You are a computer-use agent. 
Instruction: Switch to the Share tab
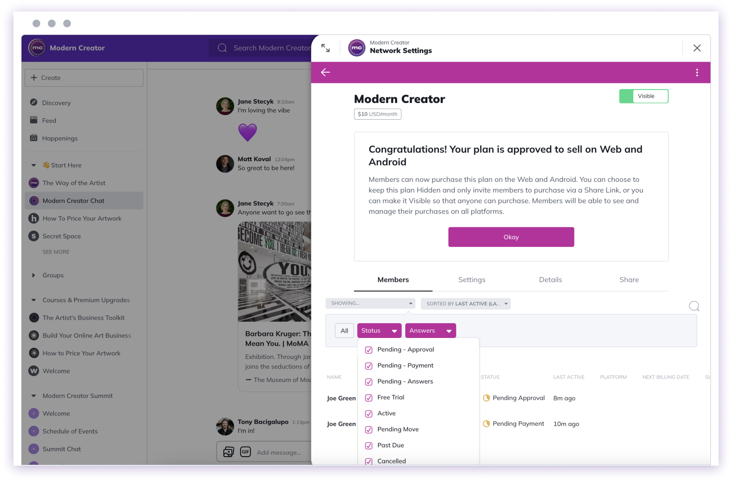point(629,280)
